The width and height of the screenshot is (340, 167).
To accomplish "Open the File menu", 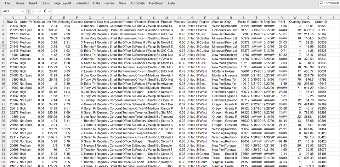I will pos(7,3).
